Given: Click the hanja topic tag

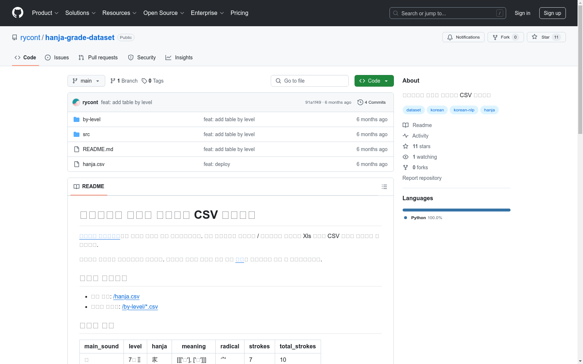Looking at the screenshot, I should pos(489,110).
